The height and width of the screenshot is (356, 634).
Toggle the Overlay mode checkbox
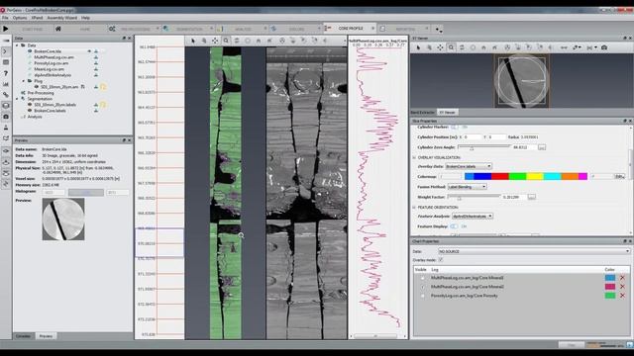[x=441, y=260]
